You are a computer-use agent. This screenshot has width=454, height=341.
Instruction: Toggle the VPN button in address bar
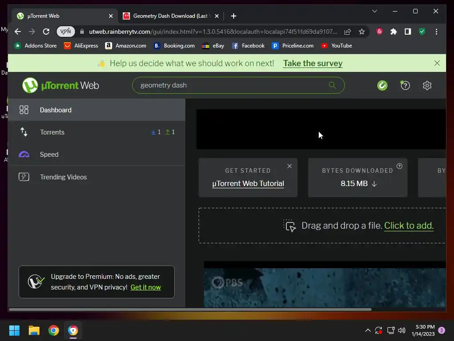[x=66, y=32]
